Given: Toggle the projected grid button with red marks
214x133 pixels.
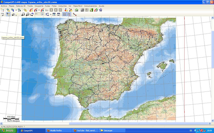Looking at the screenshot, I should coord(69,14).
